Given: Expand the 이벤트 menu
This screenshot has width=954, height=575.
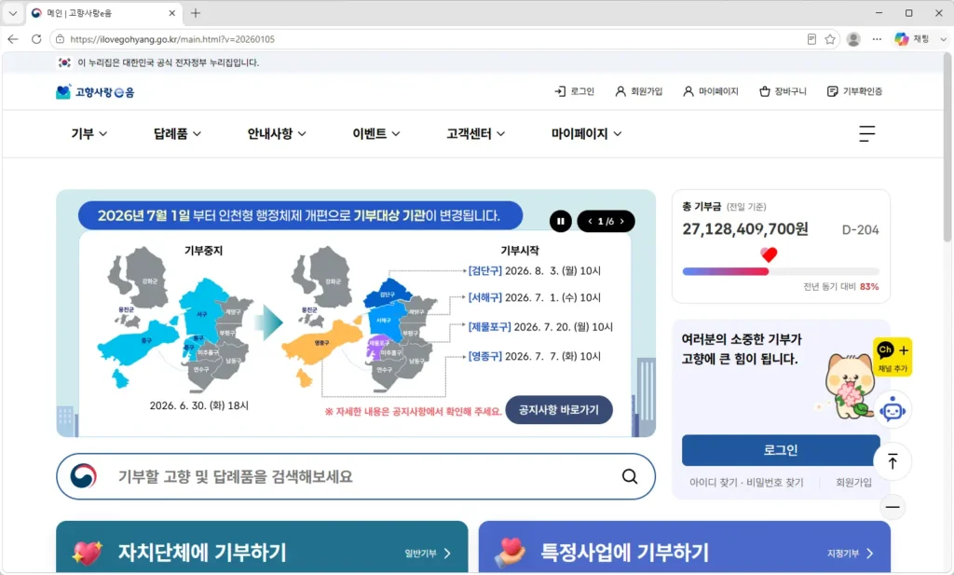Looking at the screenshot, I should tap(376, 133).
